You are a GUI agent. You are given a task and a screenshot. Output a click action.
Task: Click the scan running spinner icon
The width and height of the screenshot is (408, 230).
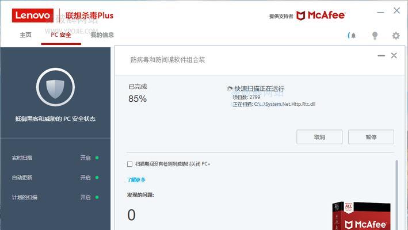[230, 89]
